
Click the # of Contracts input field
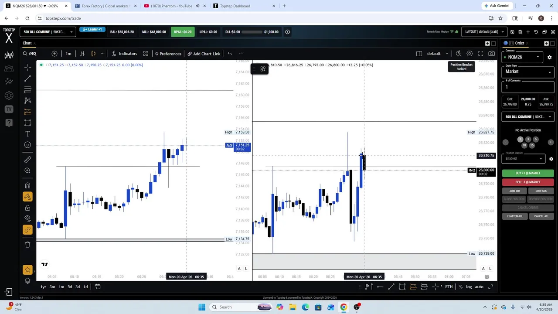click(528, 87)
